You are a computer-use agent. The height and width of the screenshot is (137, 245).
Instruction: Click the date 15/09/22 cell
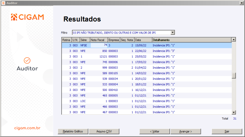point(141,45)
